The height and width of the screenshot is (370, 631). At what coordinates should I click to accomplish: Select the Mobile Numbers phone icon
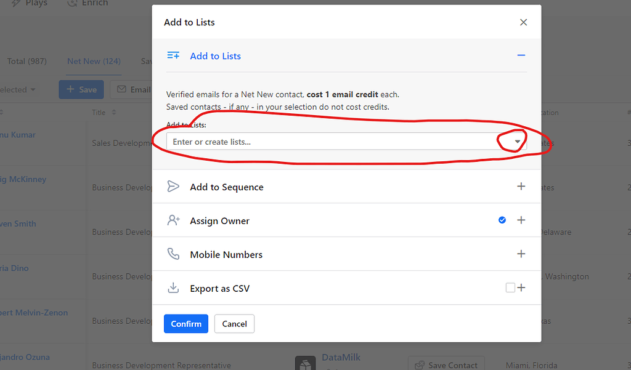[x=174, y=254]
